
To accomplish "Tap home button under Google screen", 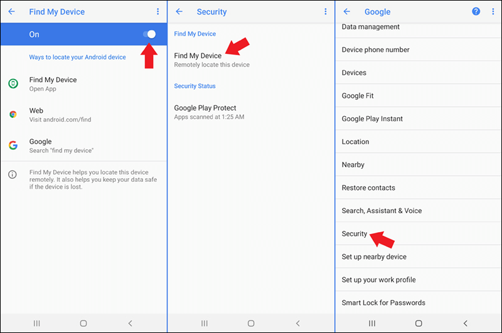I will point(419,324).
